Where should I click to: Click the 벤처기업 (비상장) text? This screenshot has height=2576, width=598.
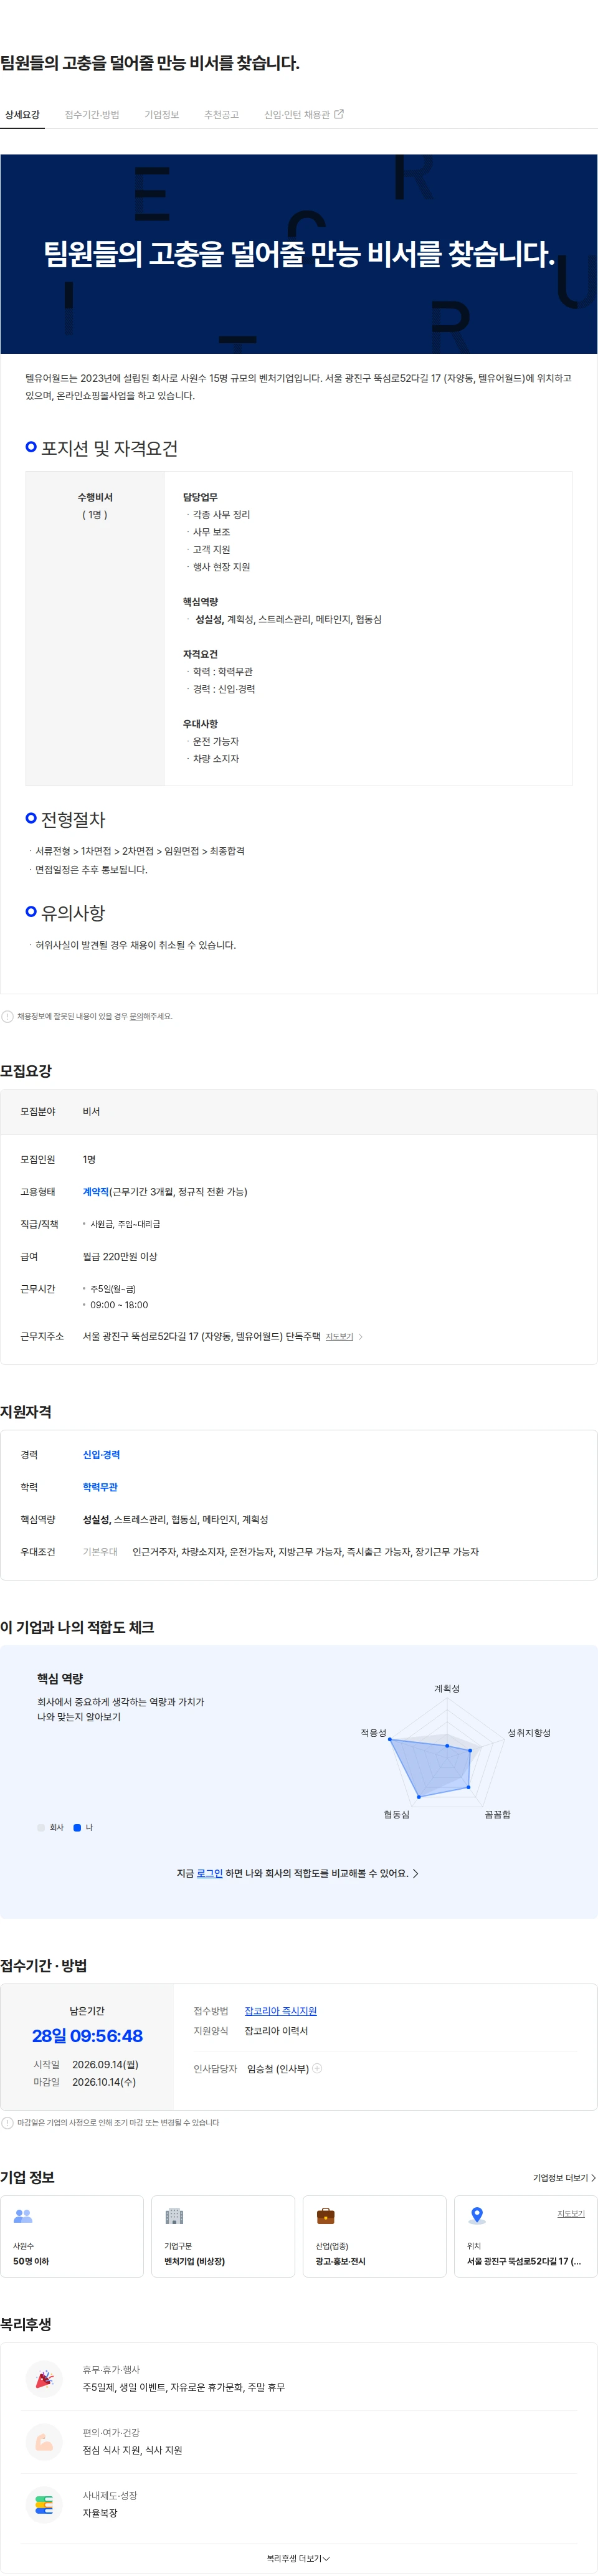[x=194, y=2261]
